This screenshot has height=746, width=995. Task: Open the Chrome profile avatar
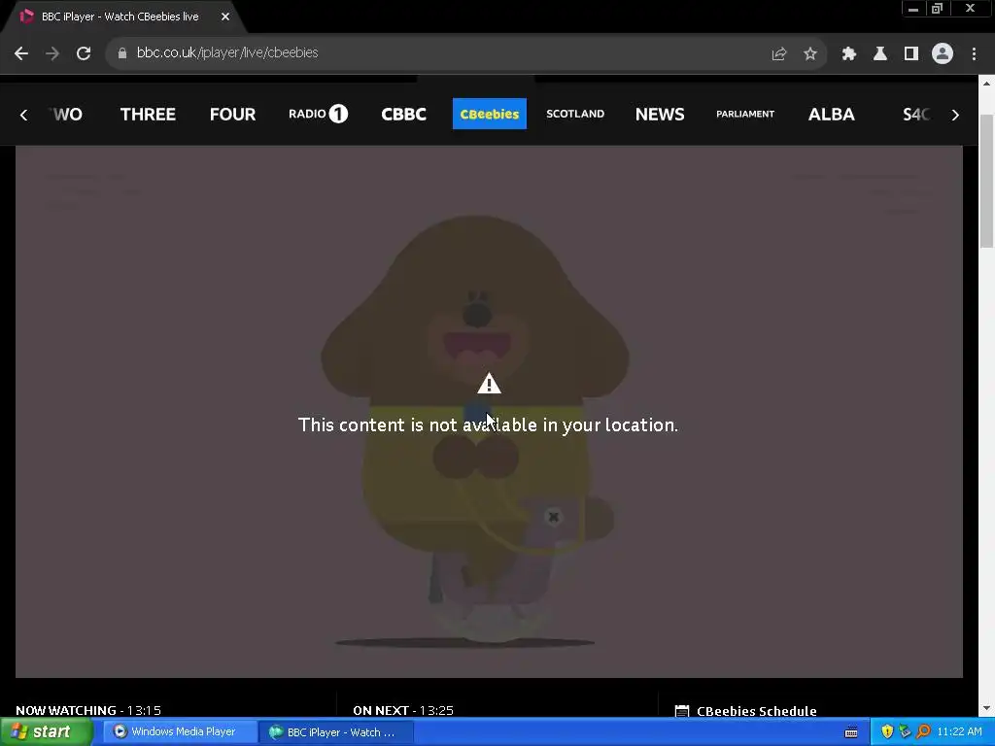click(943, 54)
